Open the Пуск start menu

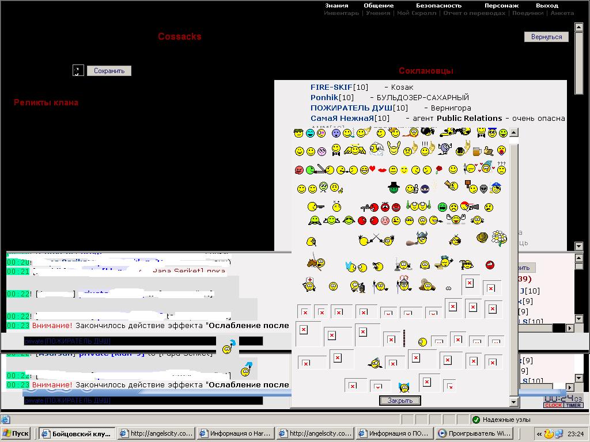(x=16, y=433)
